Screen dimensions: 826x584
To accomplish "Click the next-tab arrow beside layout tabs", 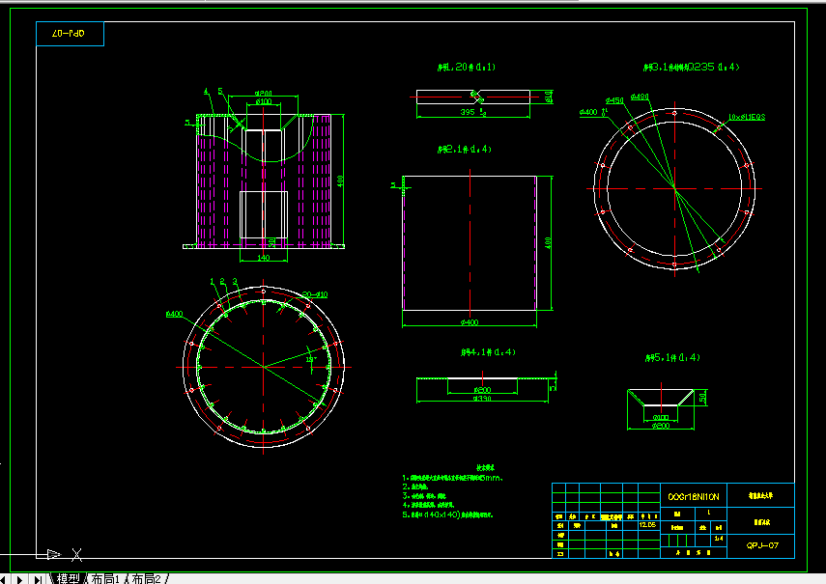I will pos(20,579).
